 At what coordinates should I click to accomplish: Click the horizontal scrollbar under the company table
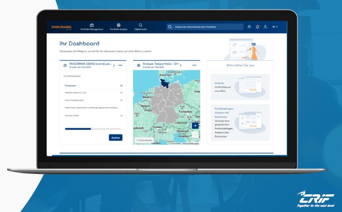93,129
